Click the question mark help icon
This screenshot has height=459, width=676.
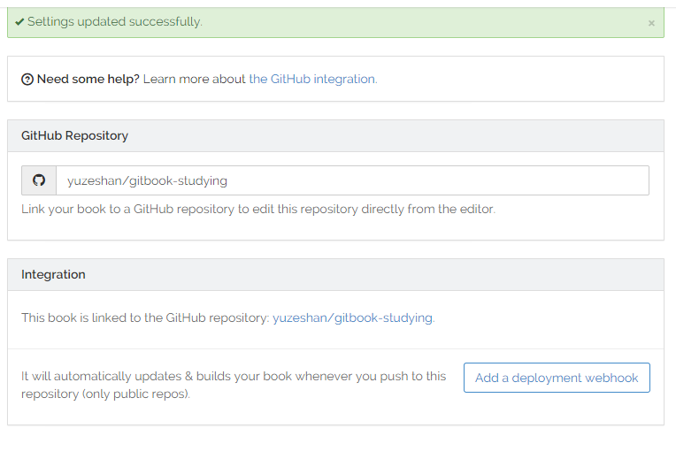(27, 80)
